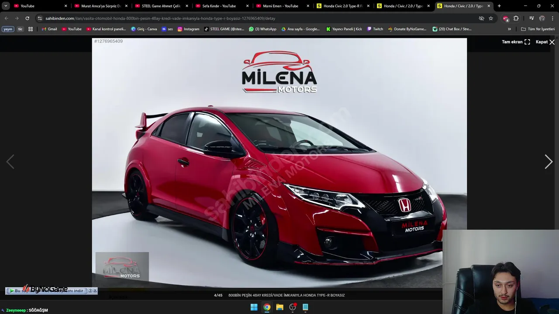This screenshot has width=559, height=314.
Task: Bookmark this page with the star icon
Action: coord(491,18)
